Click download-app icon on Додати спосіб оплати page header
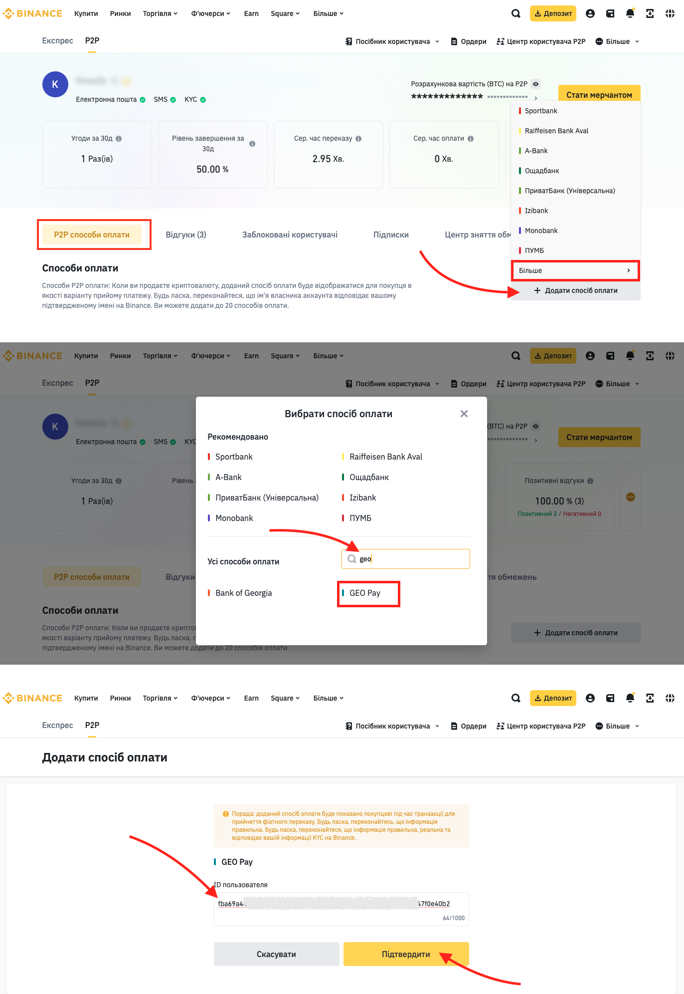 [x=650, y=698]
